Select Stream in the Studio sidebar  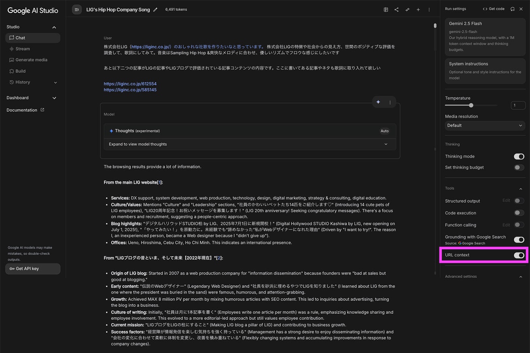23,49
